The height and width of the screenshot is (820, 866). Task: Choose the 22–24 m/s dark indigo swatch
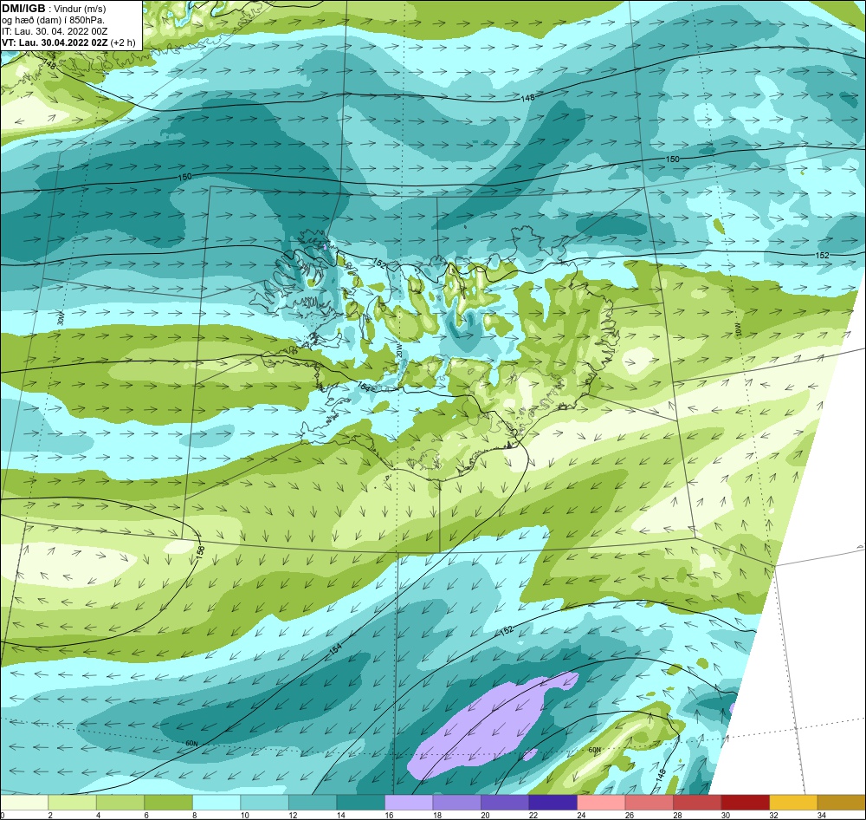[553, 803]
